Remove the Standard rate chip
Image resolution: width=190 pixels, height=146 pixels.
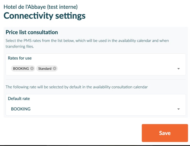click(x=55, y=69)
